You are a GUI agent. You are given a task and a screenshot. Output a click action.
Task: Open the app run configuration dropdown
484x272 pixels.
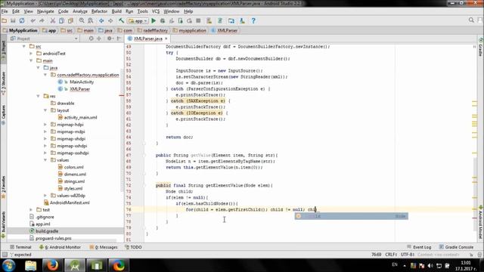138,21
